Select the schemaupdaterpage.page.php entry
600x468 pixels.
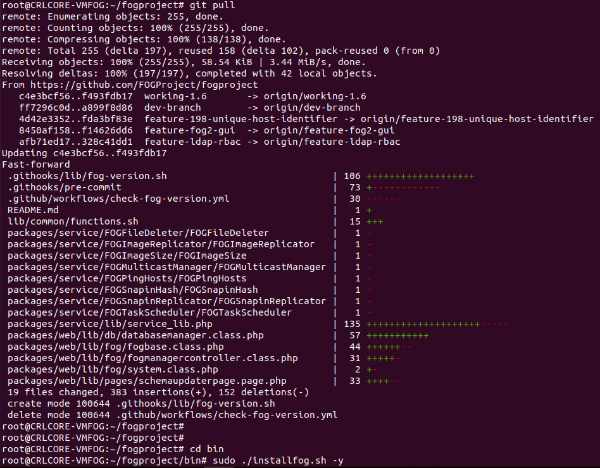click(147, 381)
